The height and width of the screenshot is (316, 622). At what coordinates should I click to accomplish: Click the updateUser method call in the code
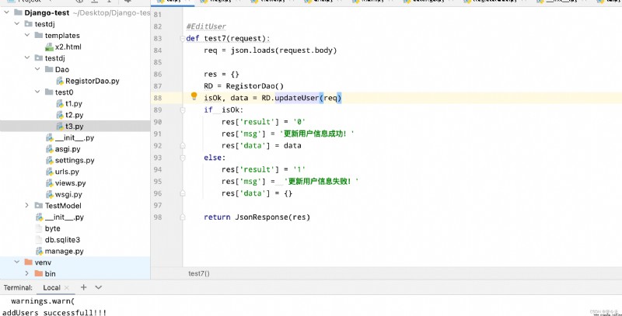(297, 98)
